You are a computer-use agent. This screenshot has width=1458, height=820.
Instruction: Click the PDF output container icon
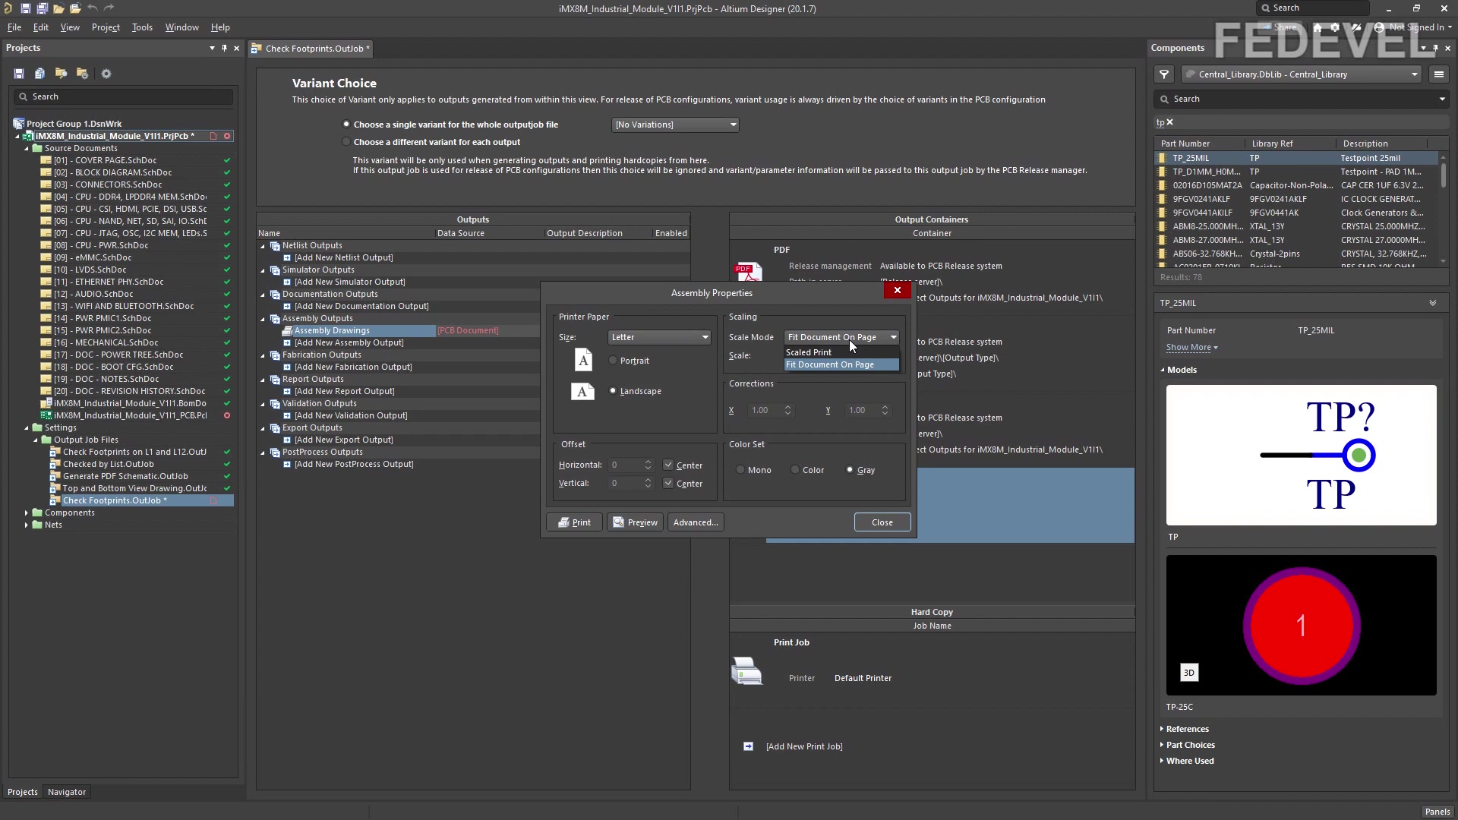pos(748,270)
